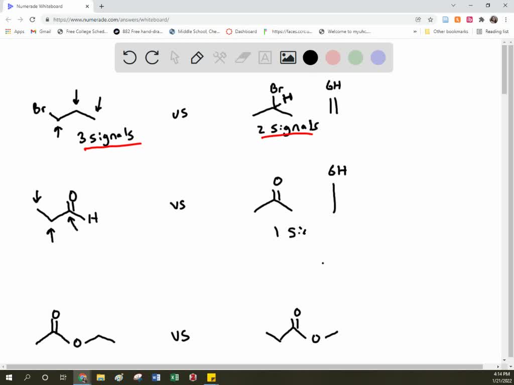Select the pink color swatch
Image resolution: width=514 pixels, height=385 pixels.
333,57
